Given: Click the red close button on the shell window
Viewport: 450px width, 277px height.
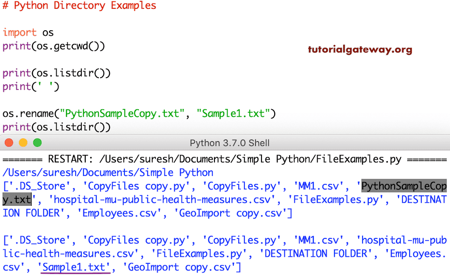Looking at the screenshot, I should (8, 143).
